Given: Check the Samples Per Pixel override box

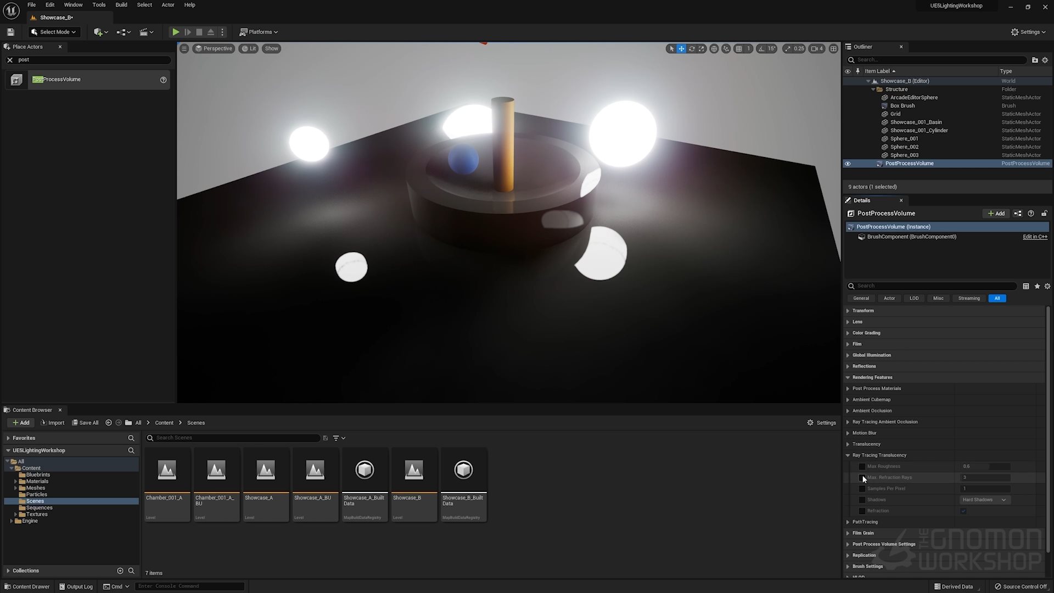Looking at the screenshot, I should (862, 488).
